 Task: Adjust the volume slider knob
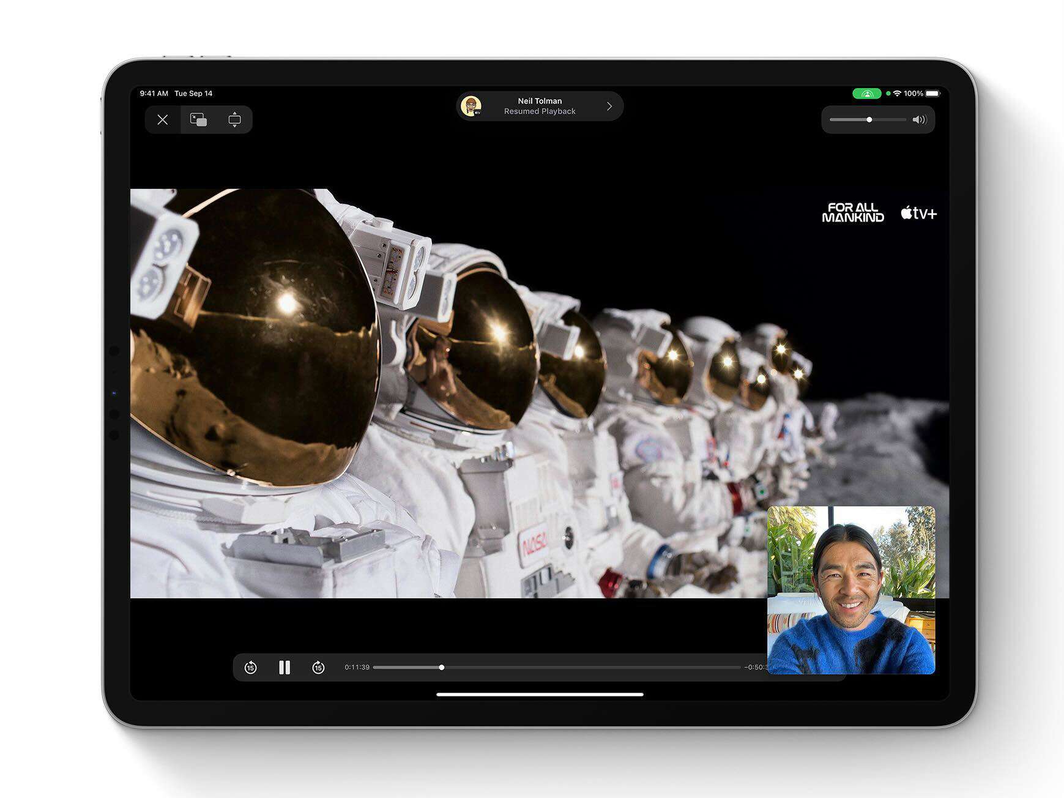tap(869, 119)
